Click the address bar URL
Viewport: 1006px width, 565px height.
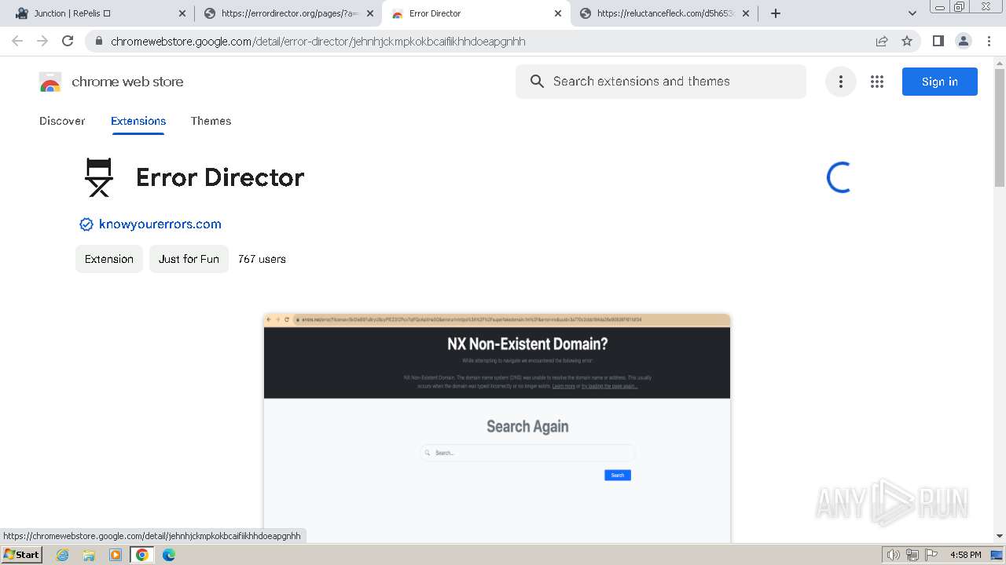click(318, 42)
